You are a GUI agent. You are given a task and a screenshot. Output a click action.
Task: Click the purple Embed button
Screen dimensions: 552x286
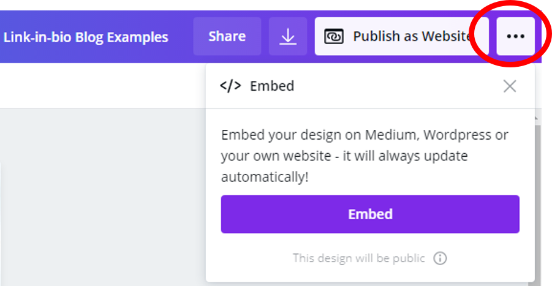370,214
